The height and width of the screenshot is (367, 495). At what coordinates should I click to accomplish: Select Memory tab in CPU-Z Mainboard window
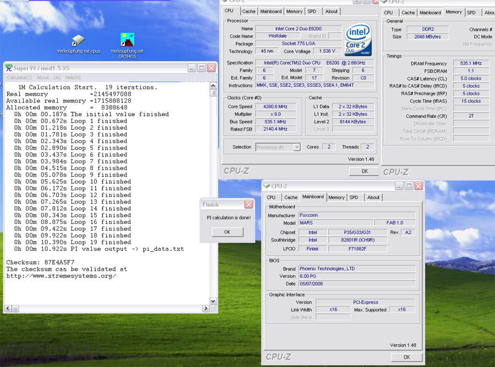pyautogui.click(x=337, y=198)
